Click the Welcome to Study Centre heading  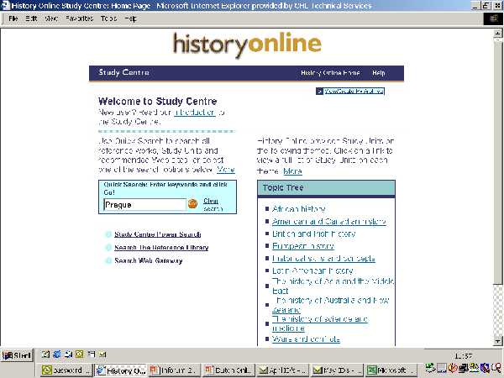[x=158, y=102]
